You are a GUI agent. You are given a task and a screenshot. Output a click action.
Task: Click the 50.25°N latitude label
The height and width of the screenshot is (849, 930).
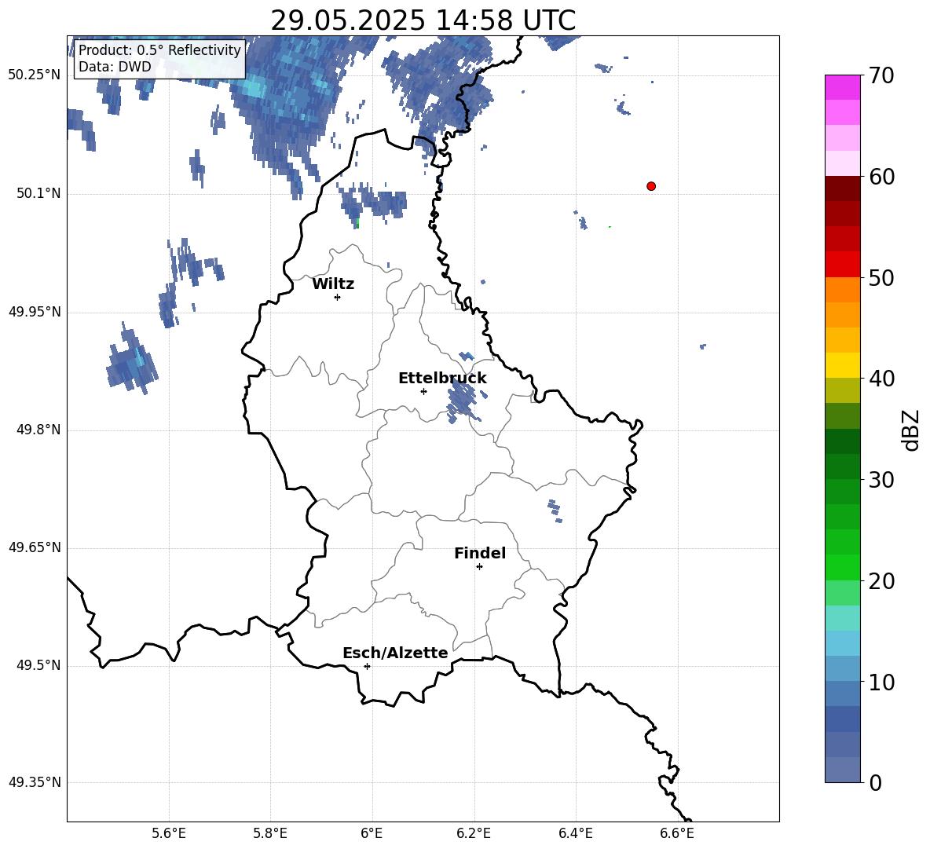(35, 75)
